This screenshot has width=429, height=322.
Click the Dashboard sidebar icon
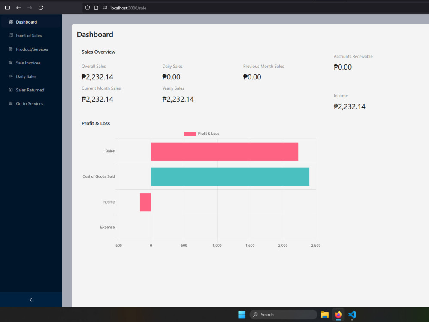click(x=11, y=21)
